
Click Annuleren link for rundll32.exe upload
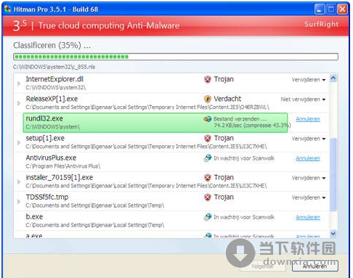click(x=308, y=119)
